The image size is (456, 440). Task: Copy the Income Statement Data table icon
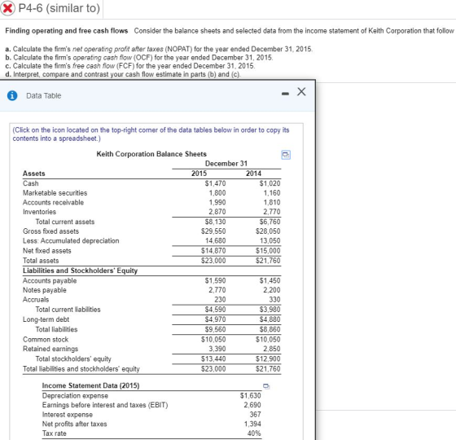click(266, 386)
